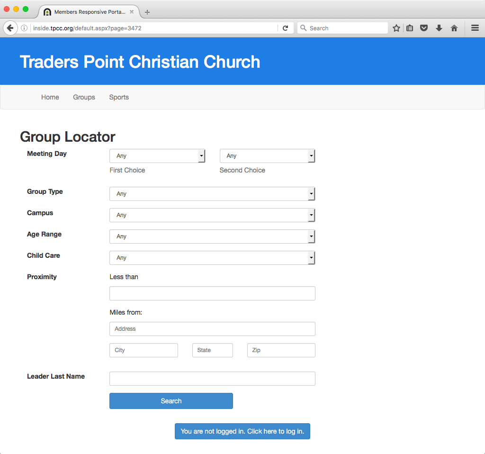Click the 'Child Care' label
The width and height of the screenshot is (485, 454).
(x=43, y=255)
